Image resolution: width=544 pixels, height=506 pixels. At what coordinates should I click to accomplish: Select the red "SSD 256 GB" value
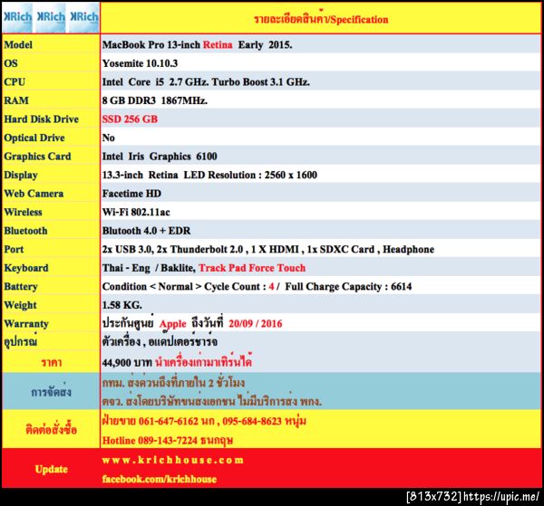click(x=130, y=119)
